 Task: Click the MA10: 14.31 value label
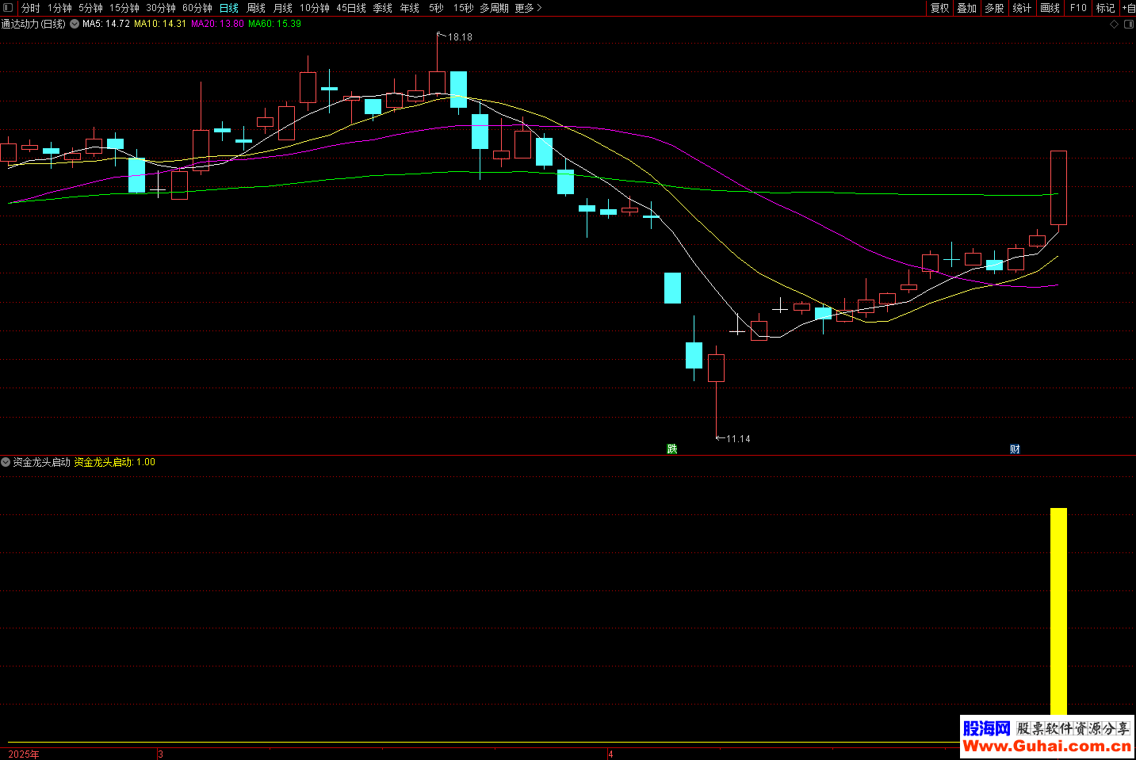160,24
